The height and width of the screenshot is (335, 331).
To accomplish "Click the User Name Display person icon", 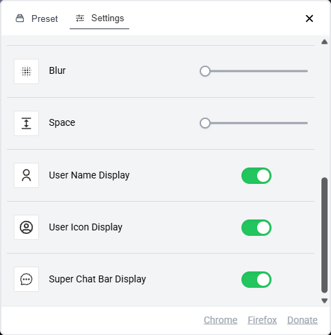I will pos(26,175).
